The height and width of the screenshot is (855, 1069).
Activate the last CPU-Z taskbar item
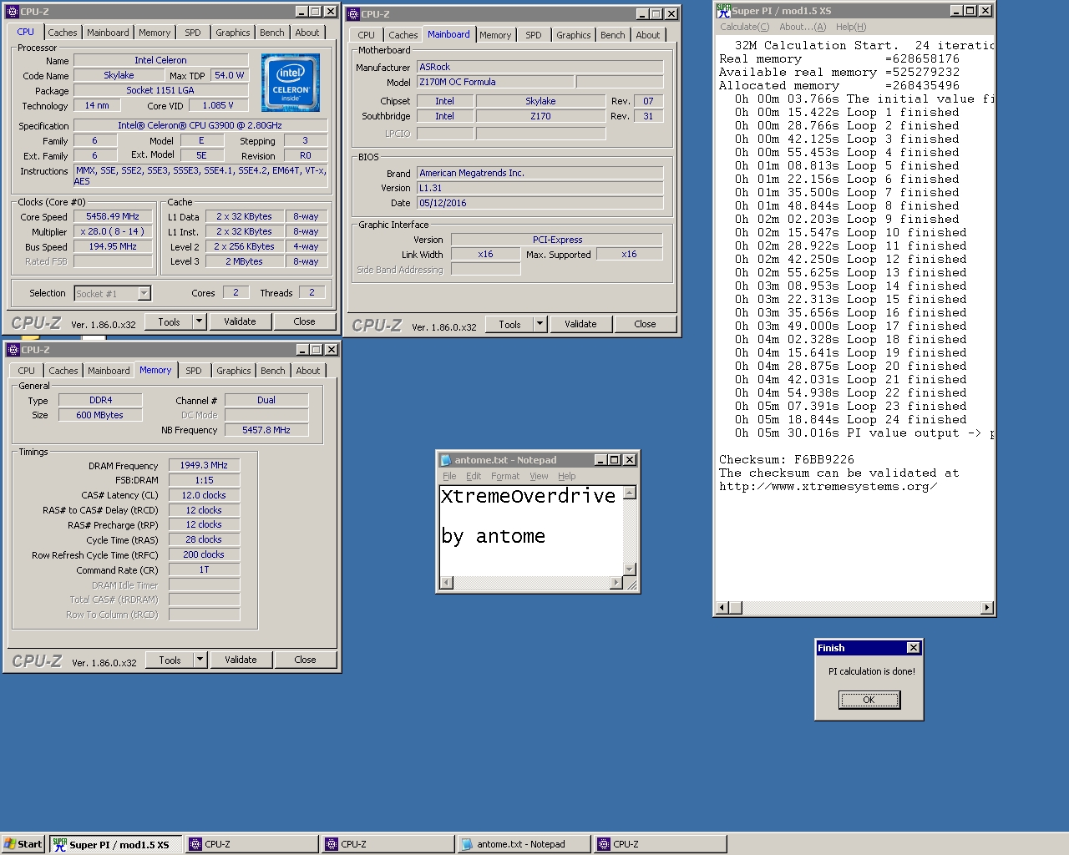(660, 845)
